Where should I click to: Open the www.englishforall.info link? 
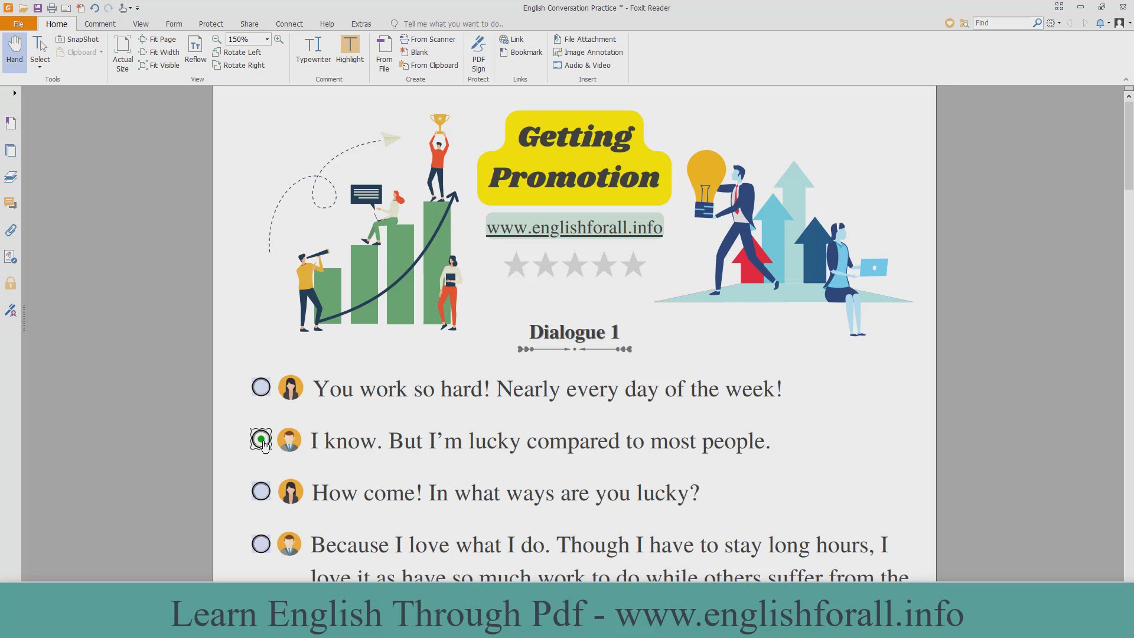574,227
